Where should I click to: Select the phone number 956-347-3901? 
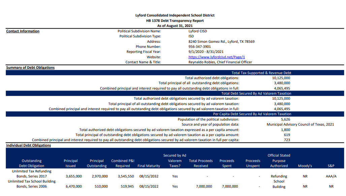(x=199, y=46)
